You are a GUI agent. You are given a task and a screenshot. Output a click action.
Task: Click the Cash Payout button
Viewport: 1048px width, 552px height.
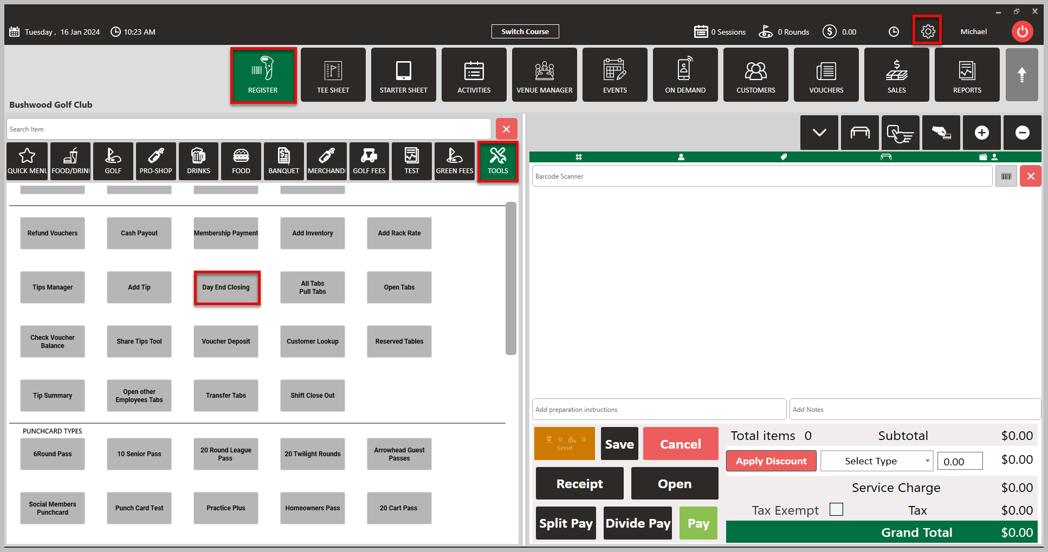coord(139,233)
